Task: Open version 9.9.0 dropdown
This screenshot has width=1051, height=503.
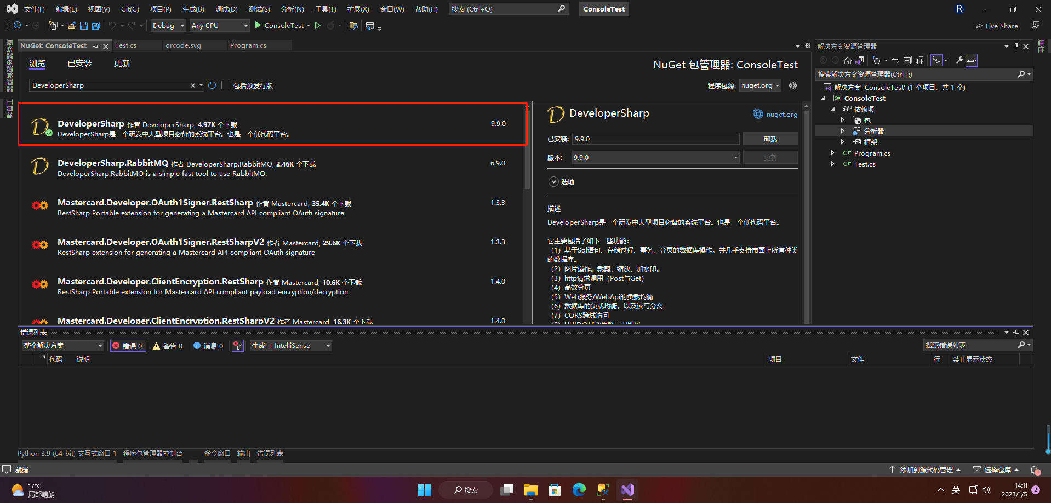Action: [656, 157]
